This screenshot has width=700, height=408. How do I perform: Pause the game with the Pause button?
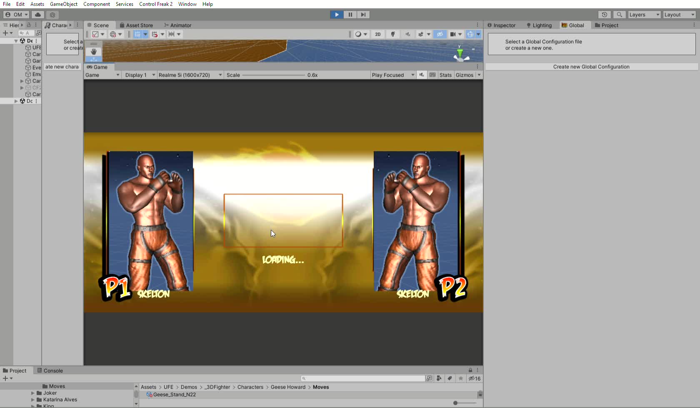click(350, 15)
